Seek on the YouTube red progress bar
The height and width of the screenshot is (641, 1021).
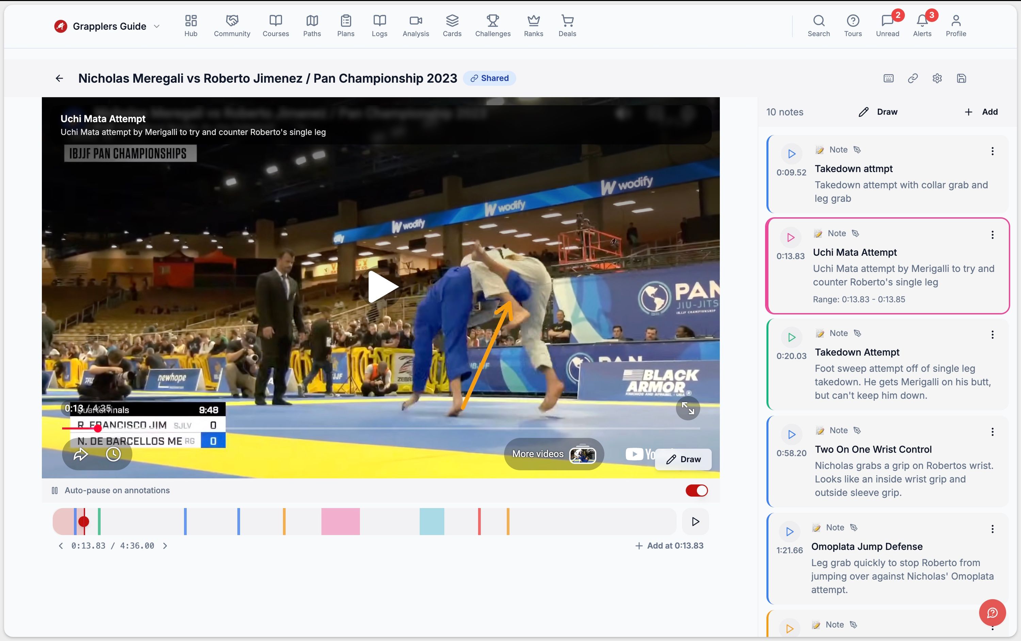[x=380, y=428]
